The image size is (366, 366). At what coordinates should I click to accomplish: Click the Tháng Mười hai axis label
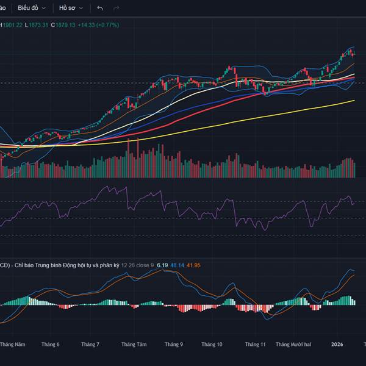293,345
